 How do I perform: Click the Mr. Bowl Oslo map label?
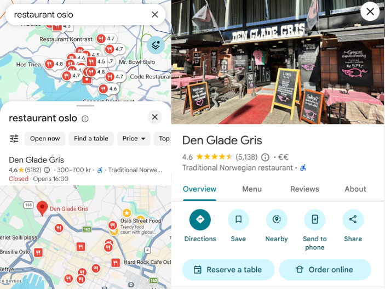point(137,62)
